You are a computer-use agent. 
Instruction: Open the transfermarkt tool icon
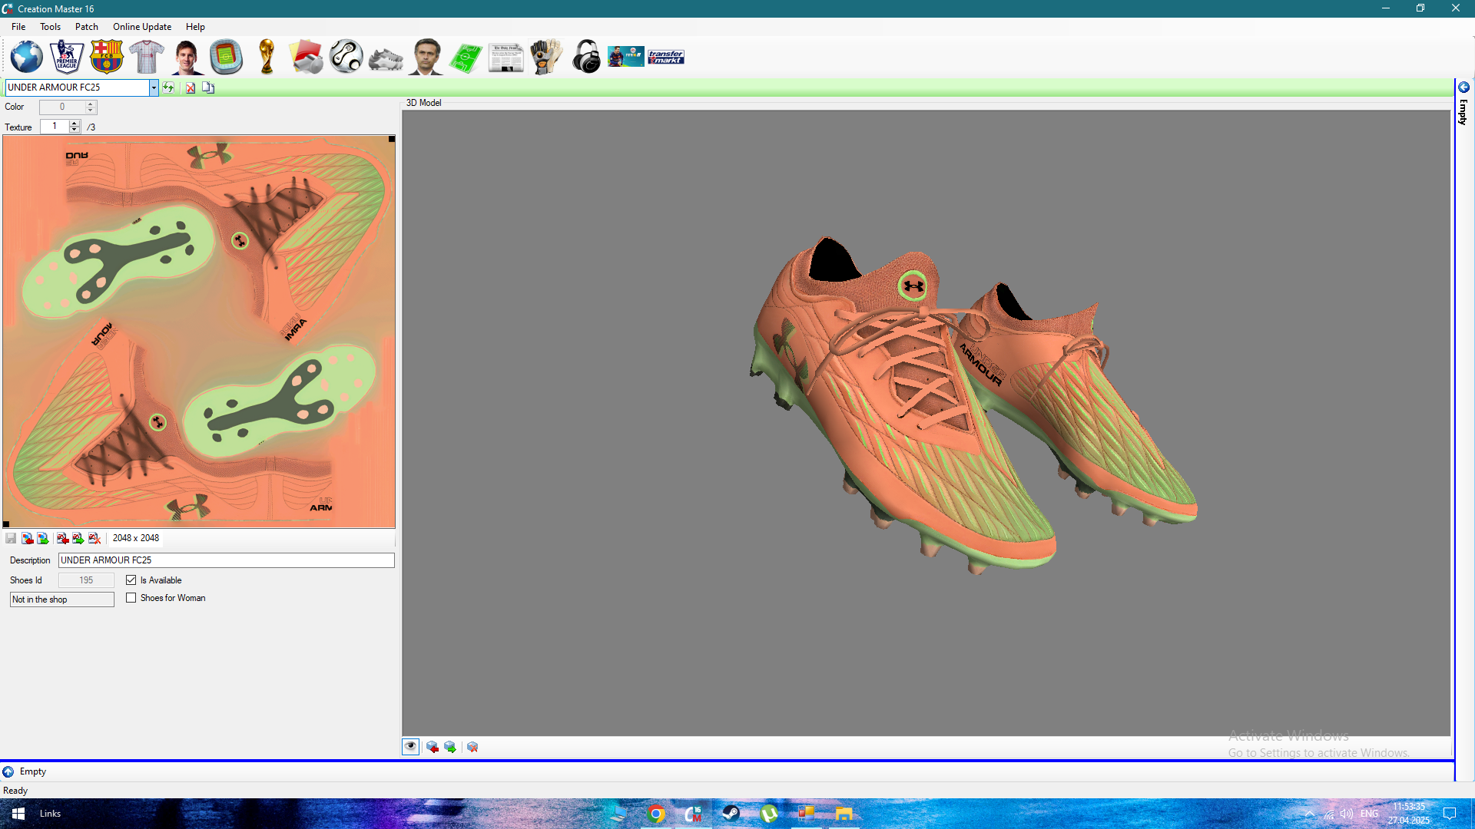tap(666, 57)
